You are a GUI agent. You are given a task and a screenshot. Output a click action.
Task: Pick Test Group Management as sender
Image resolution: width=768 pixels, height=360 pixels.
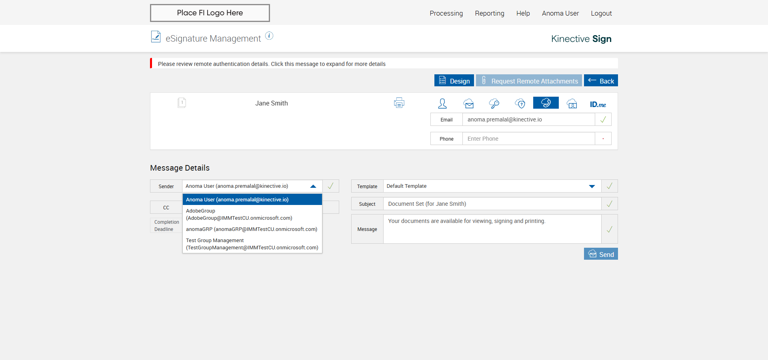(252, 244)
